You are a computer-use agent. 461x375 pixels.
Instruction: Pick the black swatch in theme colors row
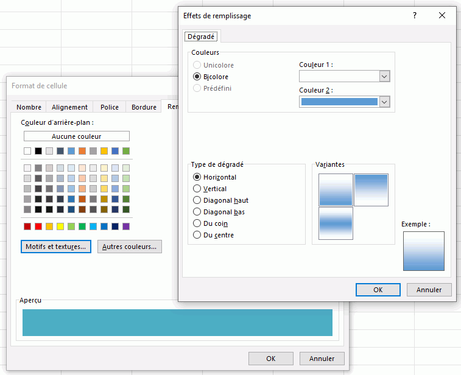[x=38, y=151]
